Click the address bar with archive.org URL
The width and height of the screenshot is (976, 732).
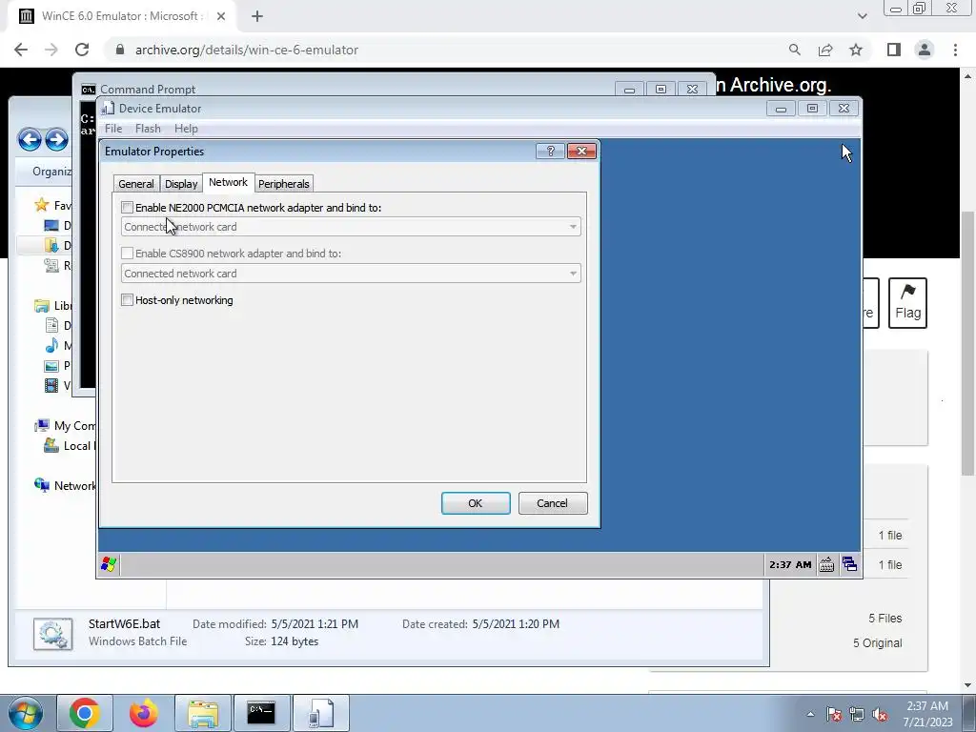coord(247,50)
